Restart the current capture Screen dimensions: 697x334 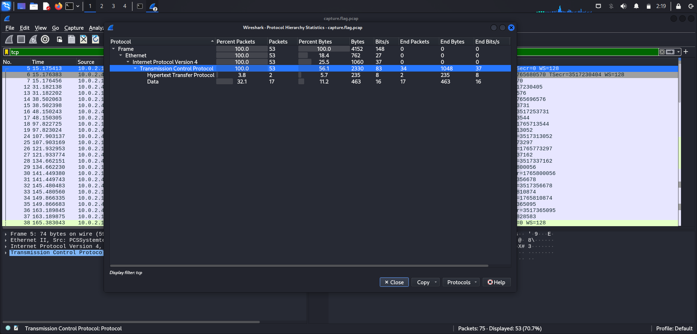[33, 39]
